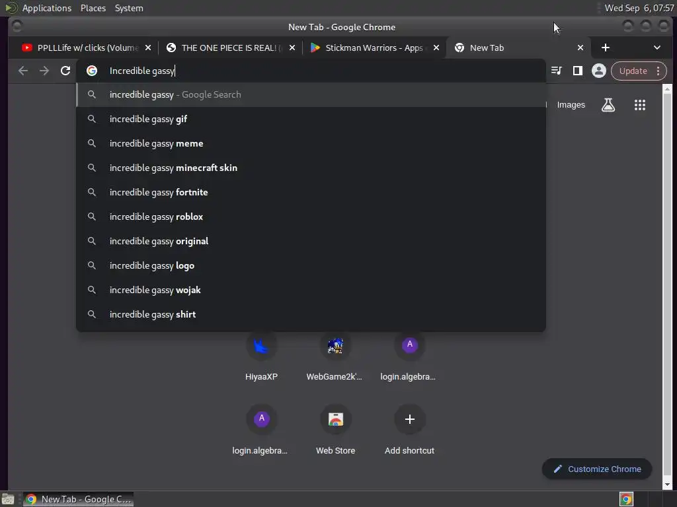Open the Chrome three-dot menu
677x507 pixels.
point(658,71)
